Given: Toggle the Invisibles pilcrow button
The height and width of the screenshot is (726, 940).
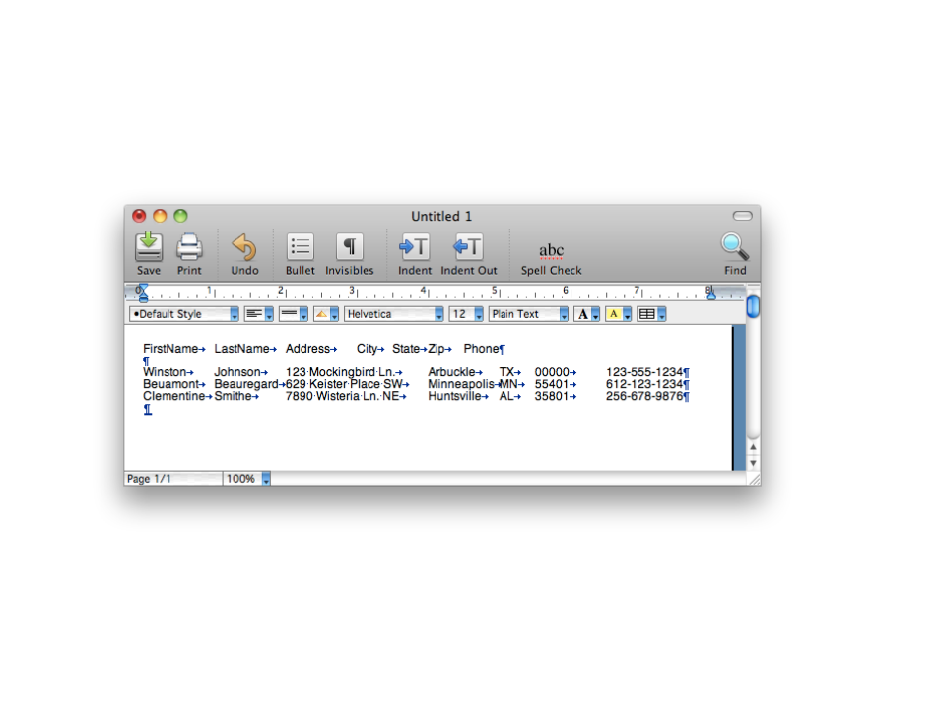Looking at the screenshot, I should pyautogui.click(x=350, y=247).
